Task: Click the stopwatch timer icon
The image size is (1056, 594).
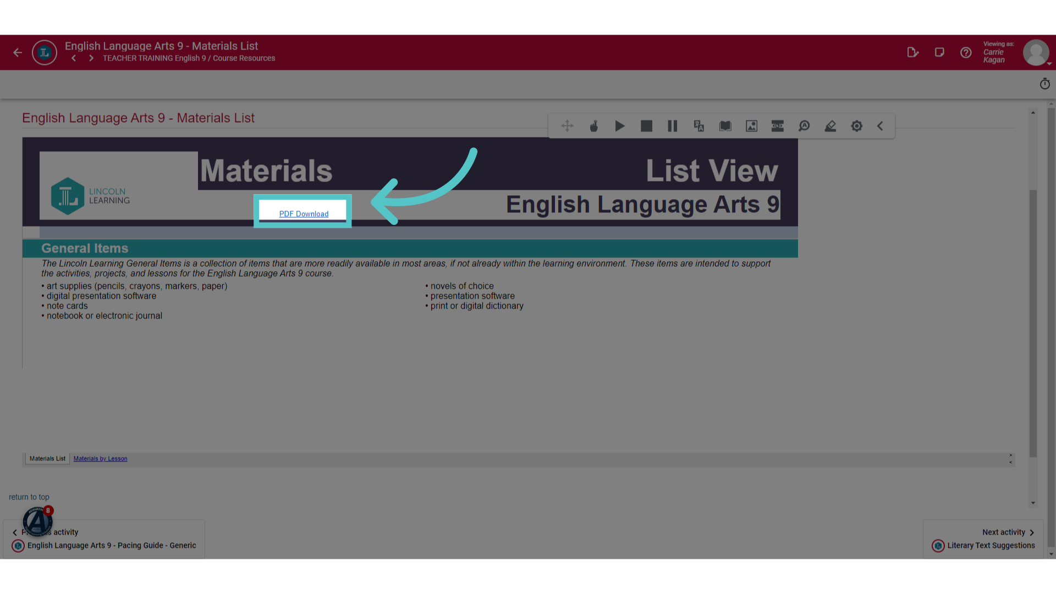Action: tap(1045, 84)
